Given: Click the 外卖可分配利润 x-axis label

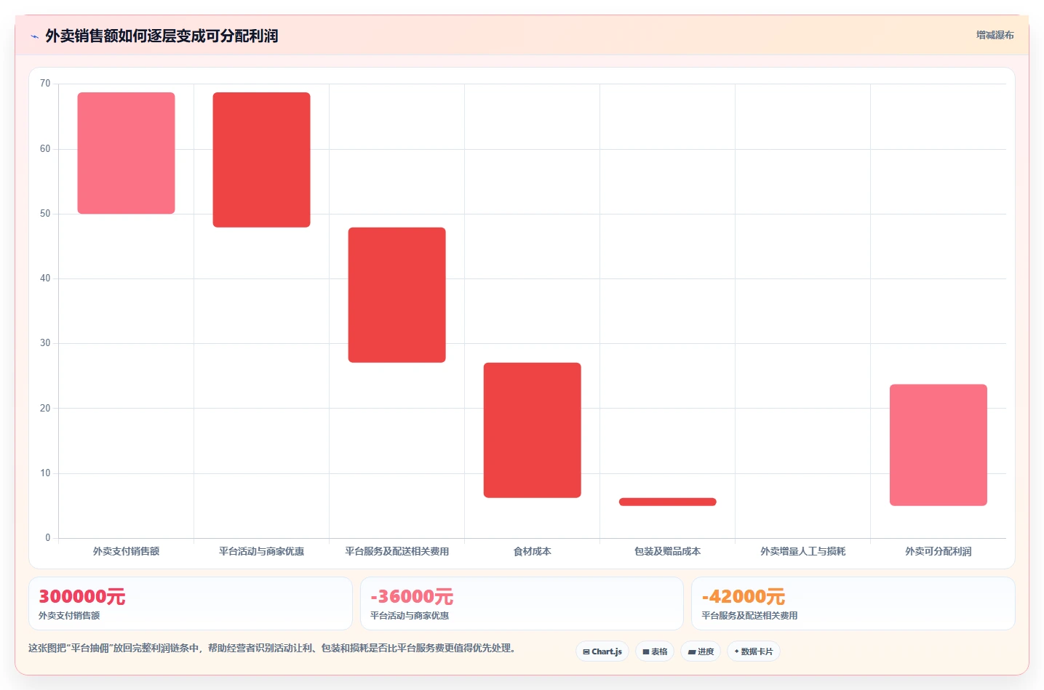Looking at the screenshot, I should [x=939, y=551].
